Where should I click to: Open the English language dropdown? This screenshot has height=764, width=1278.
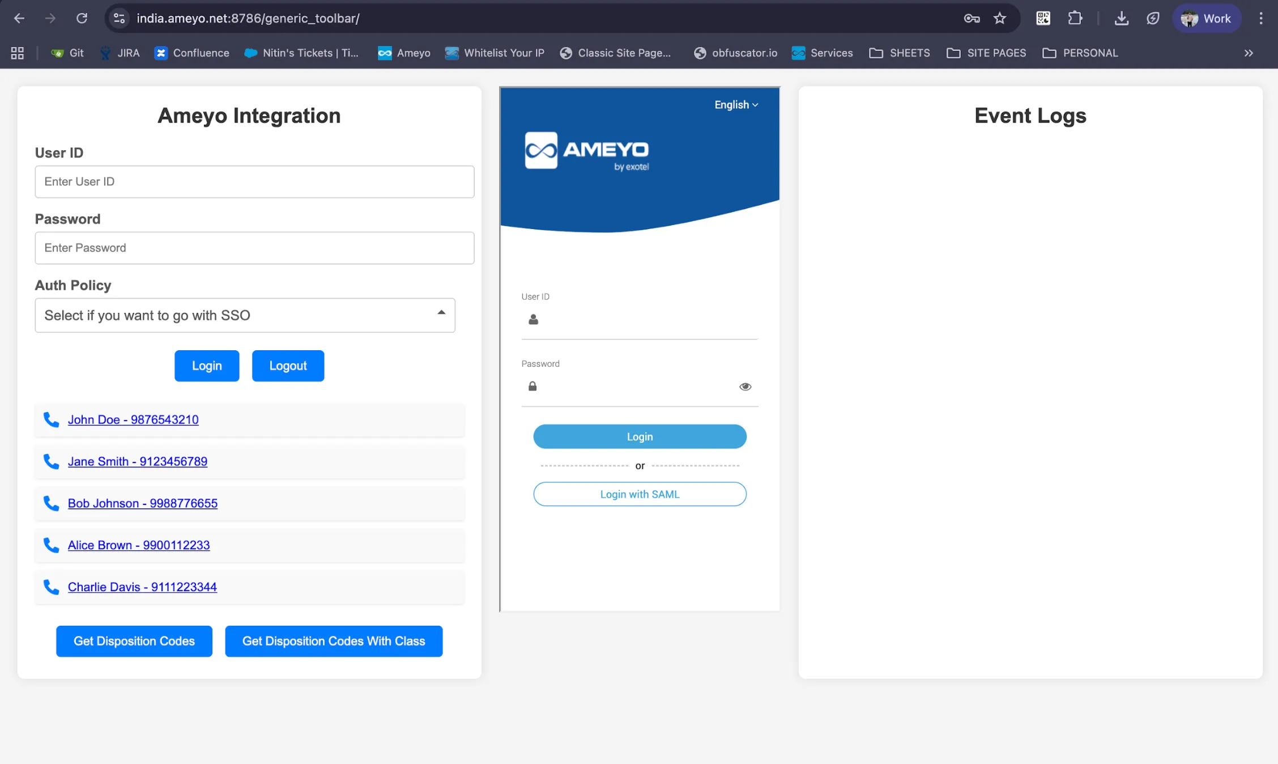(x=736, y=105)
